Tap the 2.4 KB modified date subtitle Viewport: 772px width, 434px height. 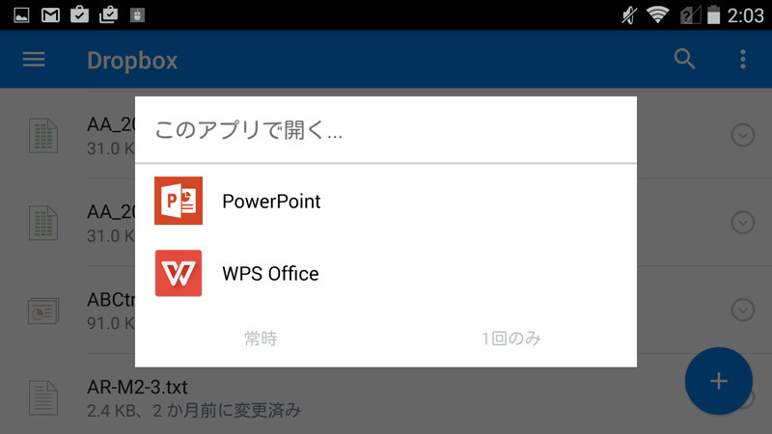(194, 411)
